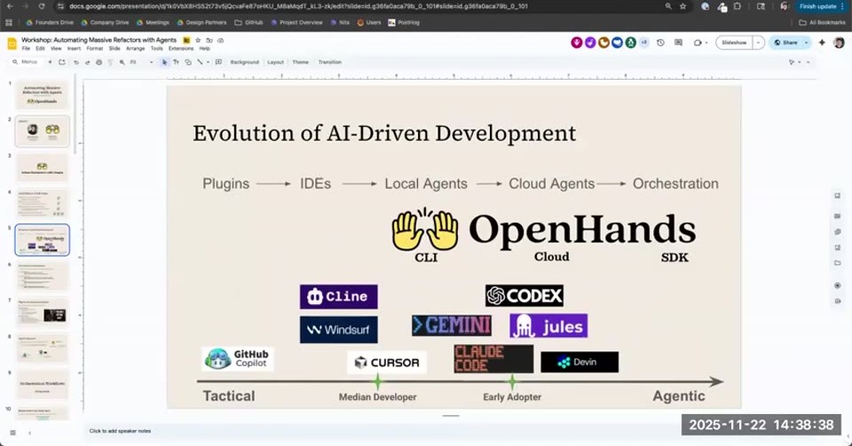Open the Tools menu

(156, 48)
